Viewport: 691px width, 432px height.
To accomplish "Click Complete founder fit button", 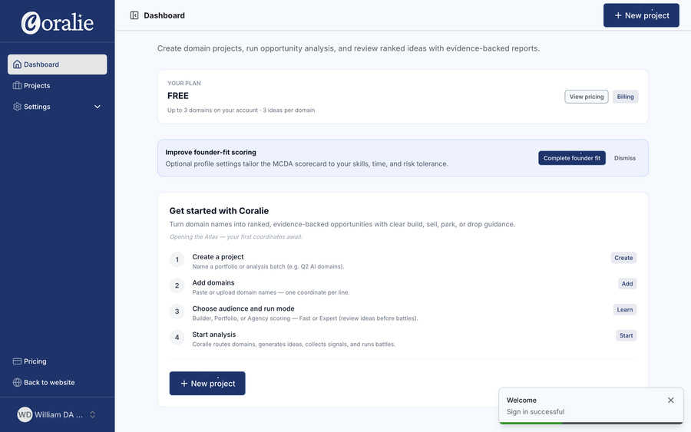I will 572,158.
